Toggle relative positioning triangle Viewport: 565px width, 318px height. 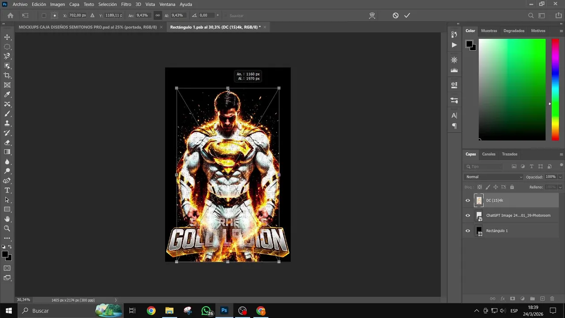[92, 15]
